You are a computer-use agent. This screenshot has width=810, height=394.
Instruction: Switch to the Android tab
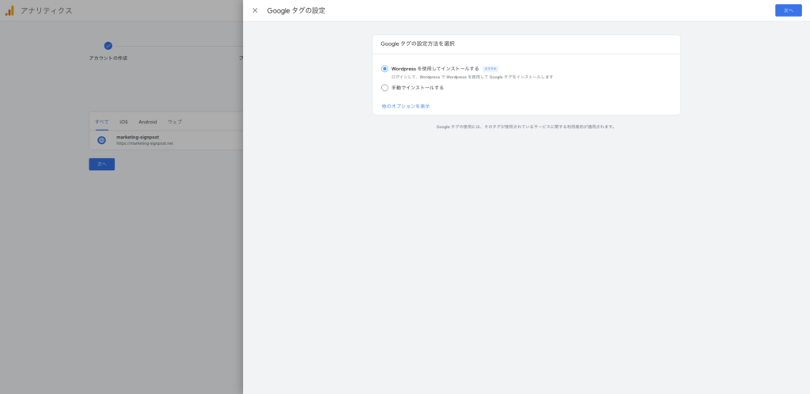(147, 122)
